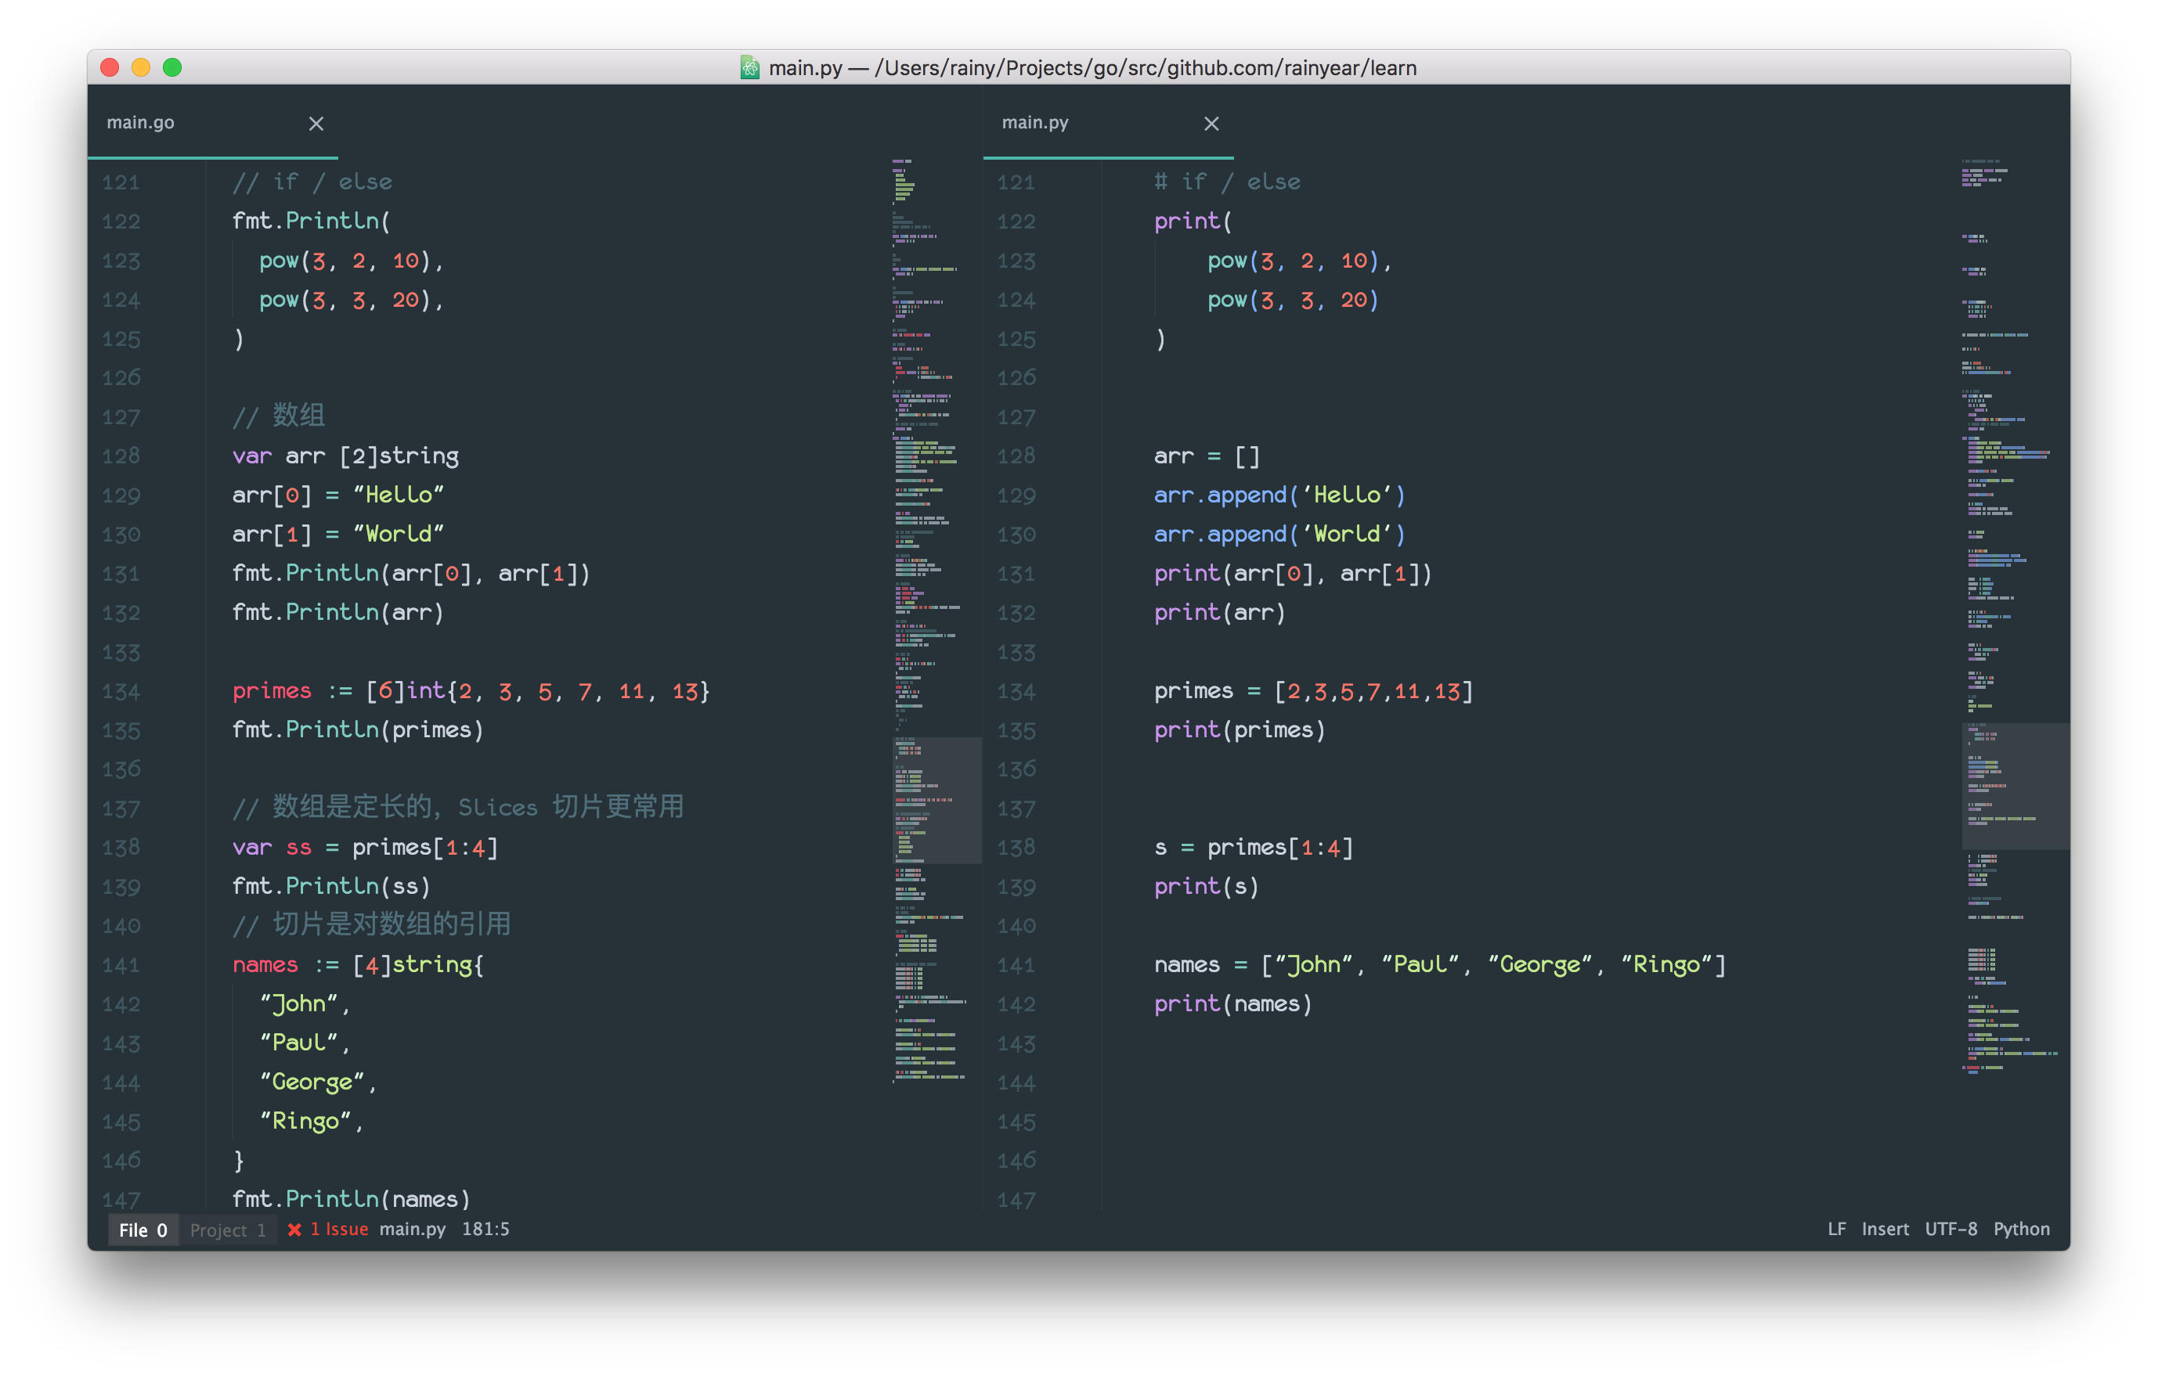Toggle the File 0 issues filter

point(143,1229)
